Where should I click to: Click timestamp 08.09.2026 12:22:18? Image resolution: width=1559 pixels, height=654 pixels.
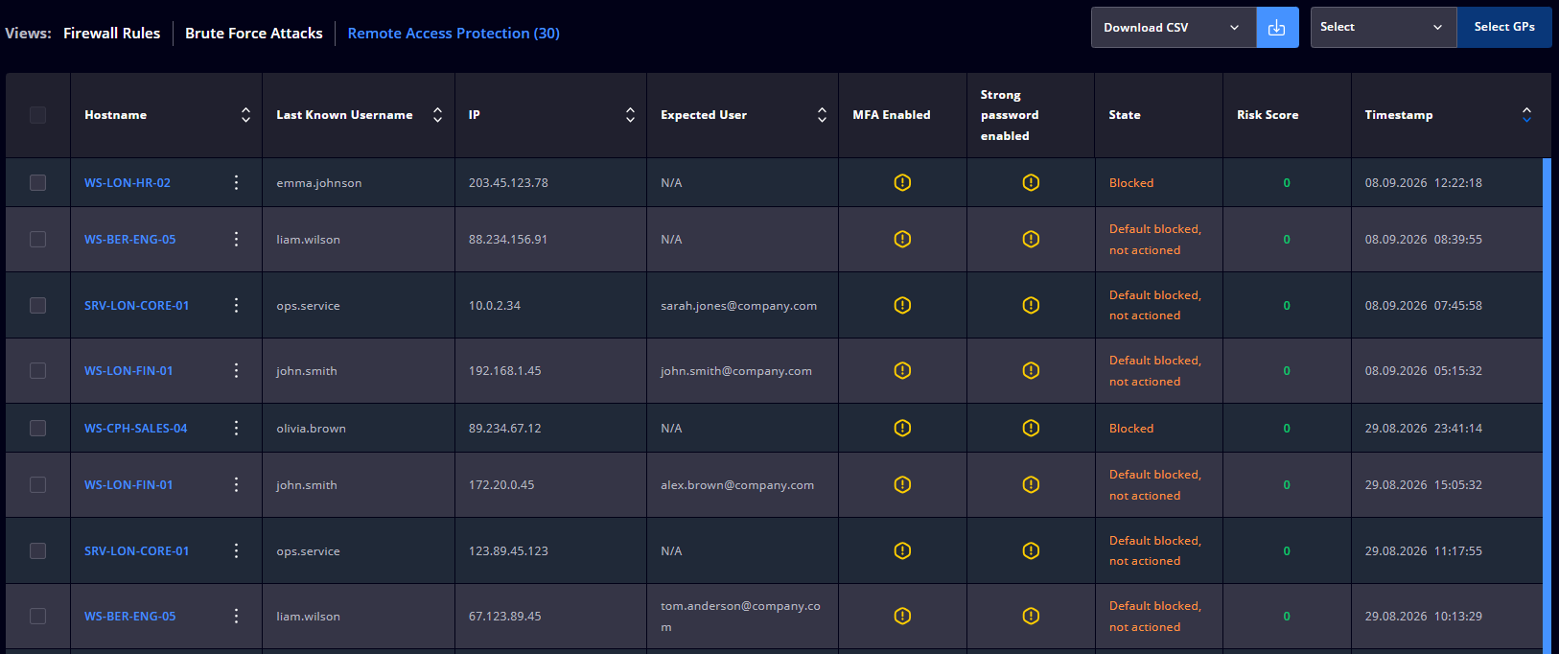(1424, 182)
